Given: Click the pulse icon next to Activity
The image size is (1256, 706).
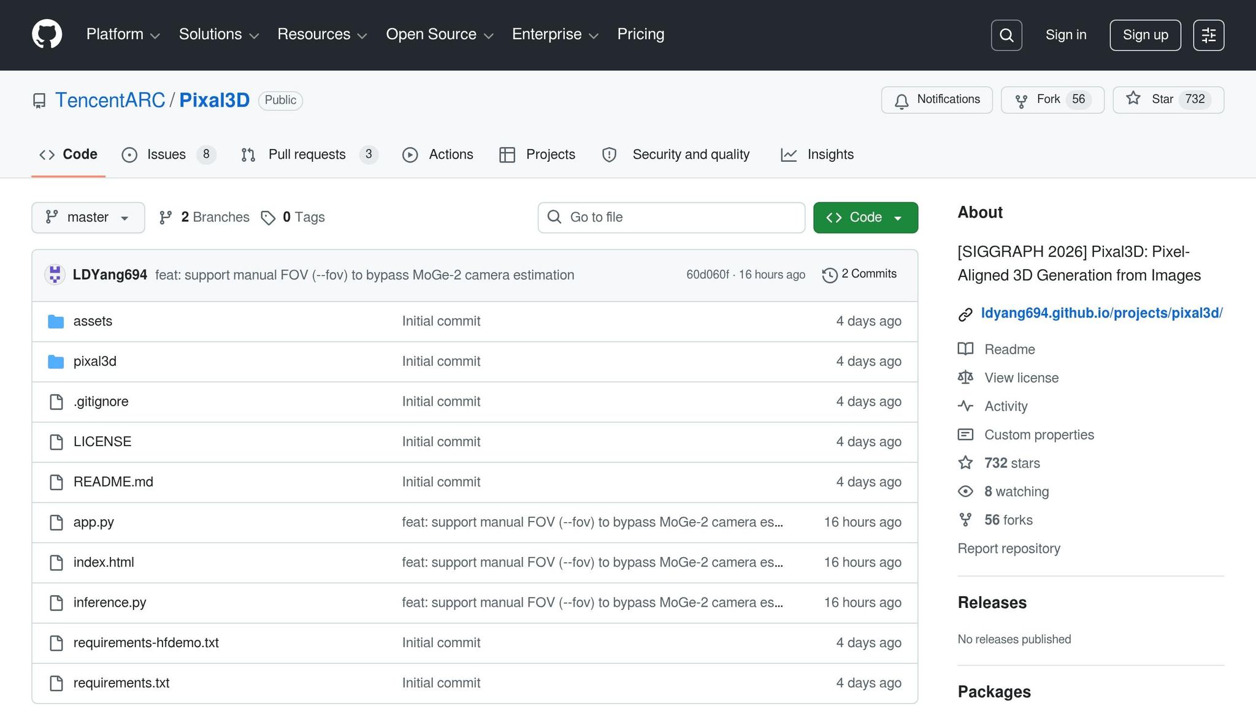Looking at the screenshot, I should coord(965,406).
